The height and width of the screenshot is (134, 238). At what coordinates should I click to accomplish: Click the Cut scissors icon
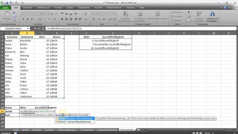(14, 12)
